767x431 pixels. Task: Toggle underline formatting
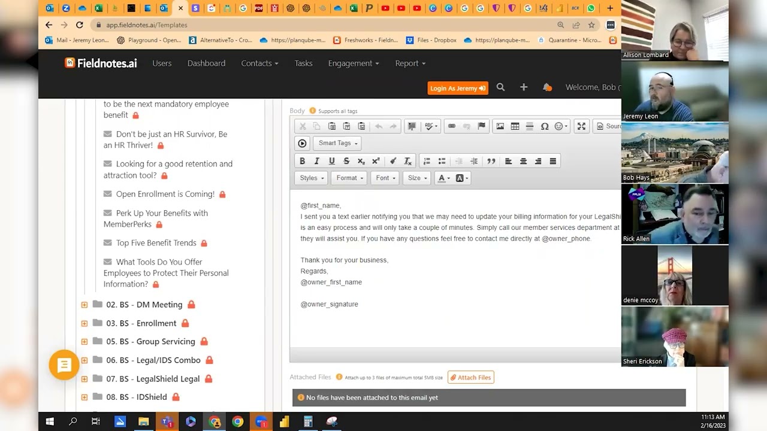point(331,161)
